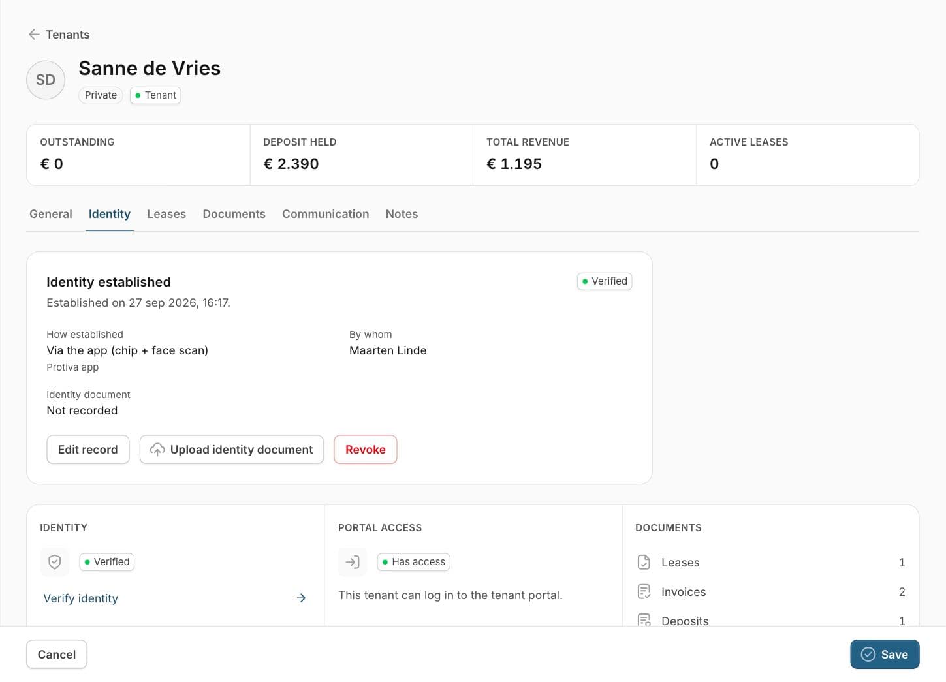Click the Private tag
The height and width of the screenshot is (682, 946).
coord(101,95)
